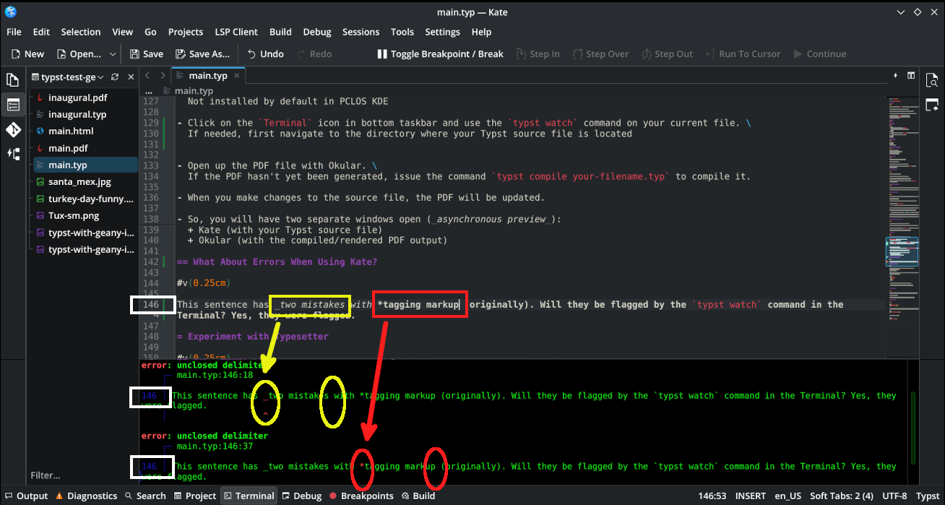
Task: Open the file with the Open button
Action: click(x=79, y=53)
